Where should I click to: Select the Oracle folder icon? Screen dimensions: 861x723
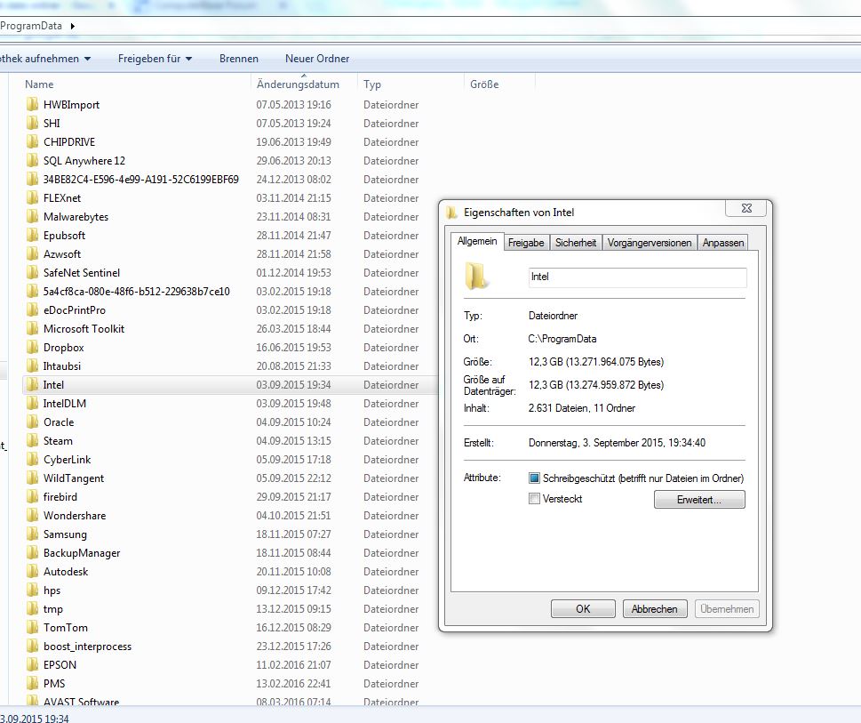(32, 422)
